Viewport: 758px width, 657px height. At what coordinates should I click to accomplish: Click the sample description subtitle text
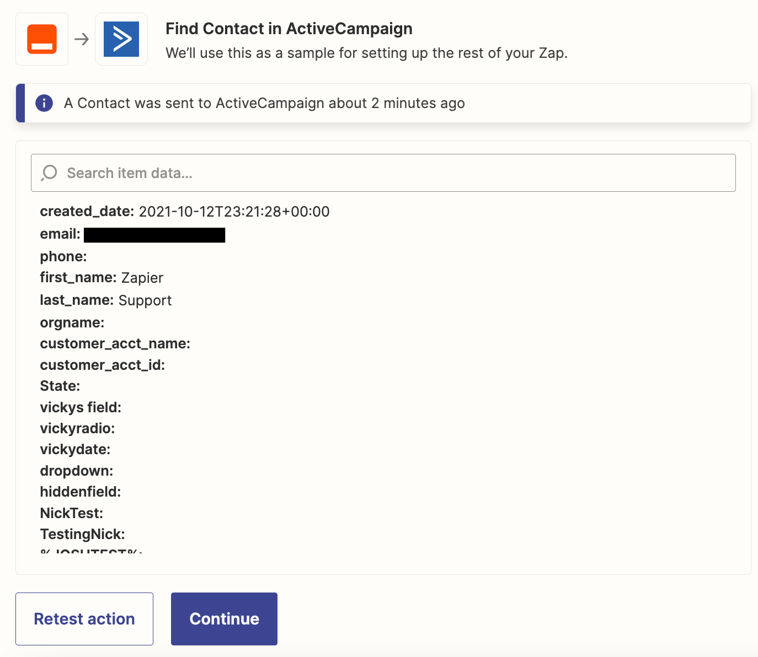pyautogui.click(x=367, y=53)
